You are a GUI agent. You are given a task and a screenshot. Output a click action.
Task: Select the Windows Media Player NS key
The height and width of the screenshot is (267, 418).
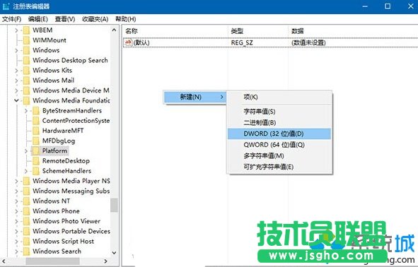71,181
